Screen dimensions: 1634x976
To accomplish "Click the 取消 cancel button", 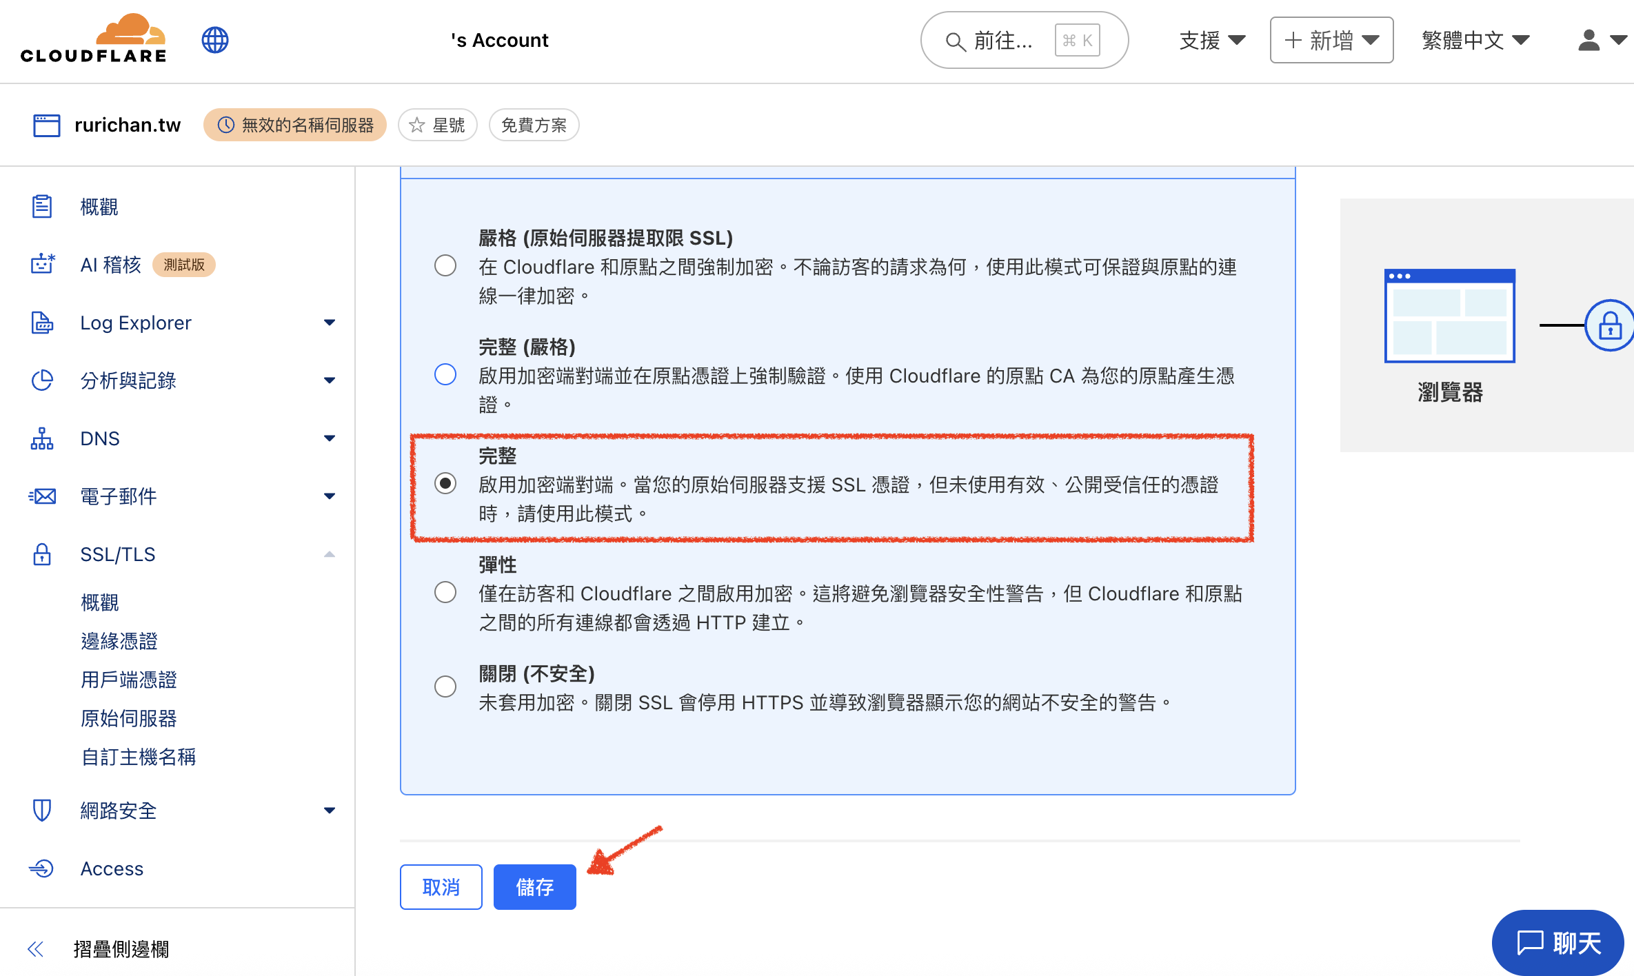I will (x=441, y=887).
